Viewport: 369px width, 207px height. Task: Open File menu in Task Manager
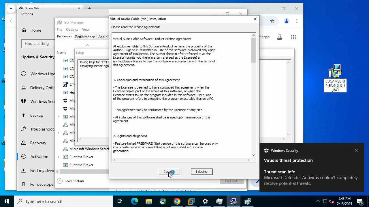(x=59, y=30)
